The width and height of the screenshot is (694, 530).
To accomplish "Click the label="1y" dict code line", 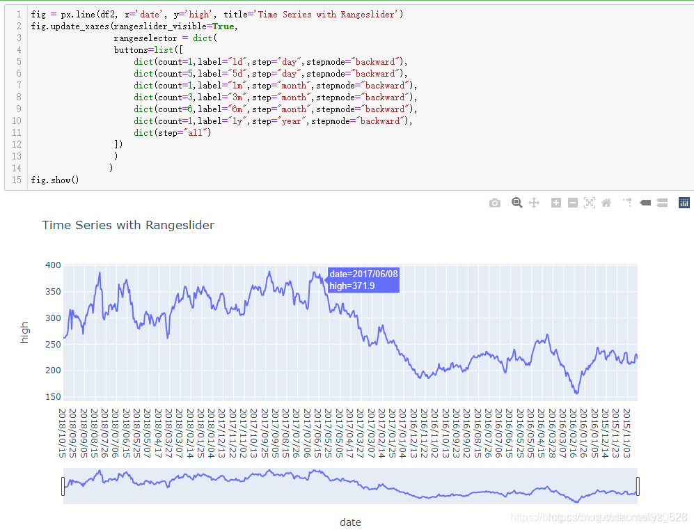I will (x=273, y=121).
